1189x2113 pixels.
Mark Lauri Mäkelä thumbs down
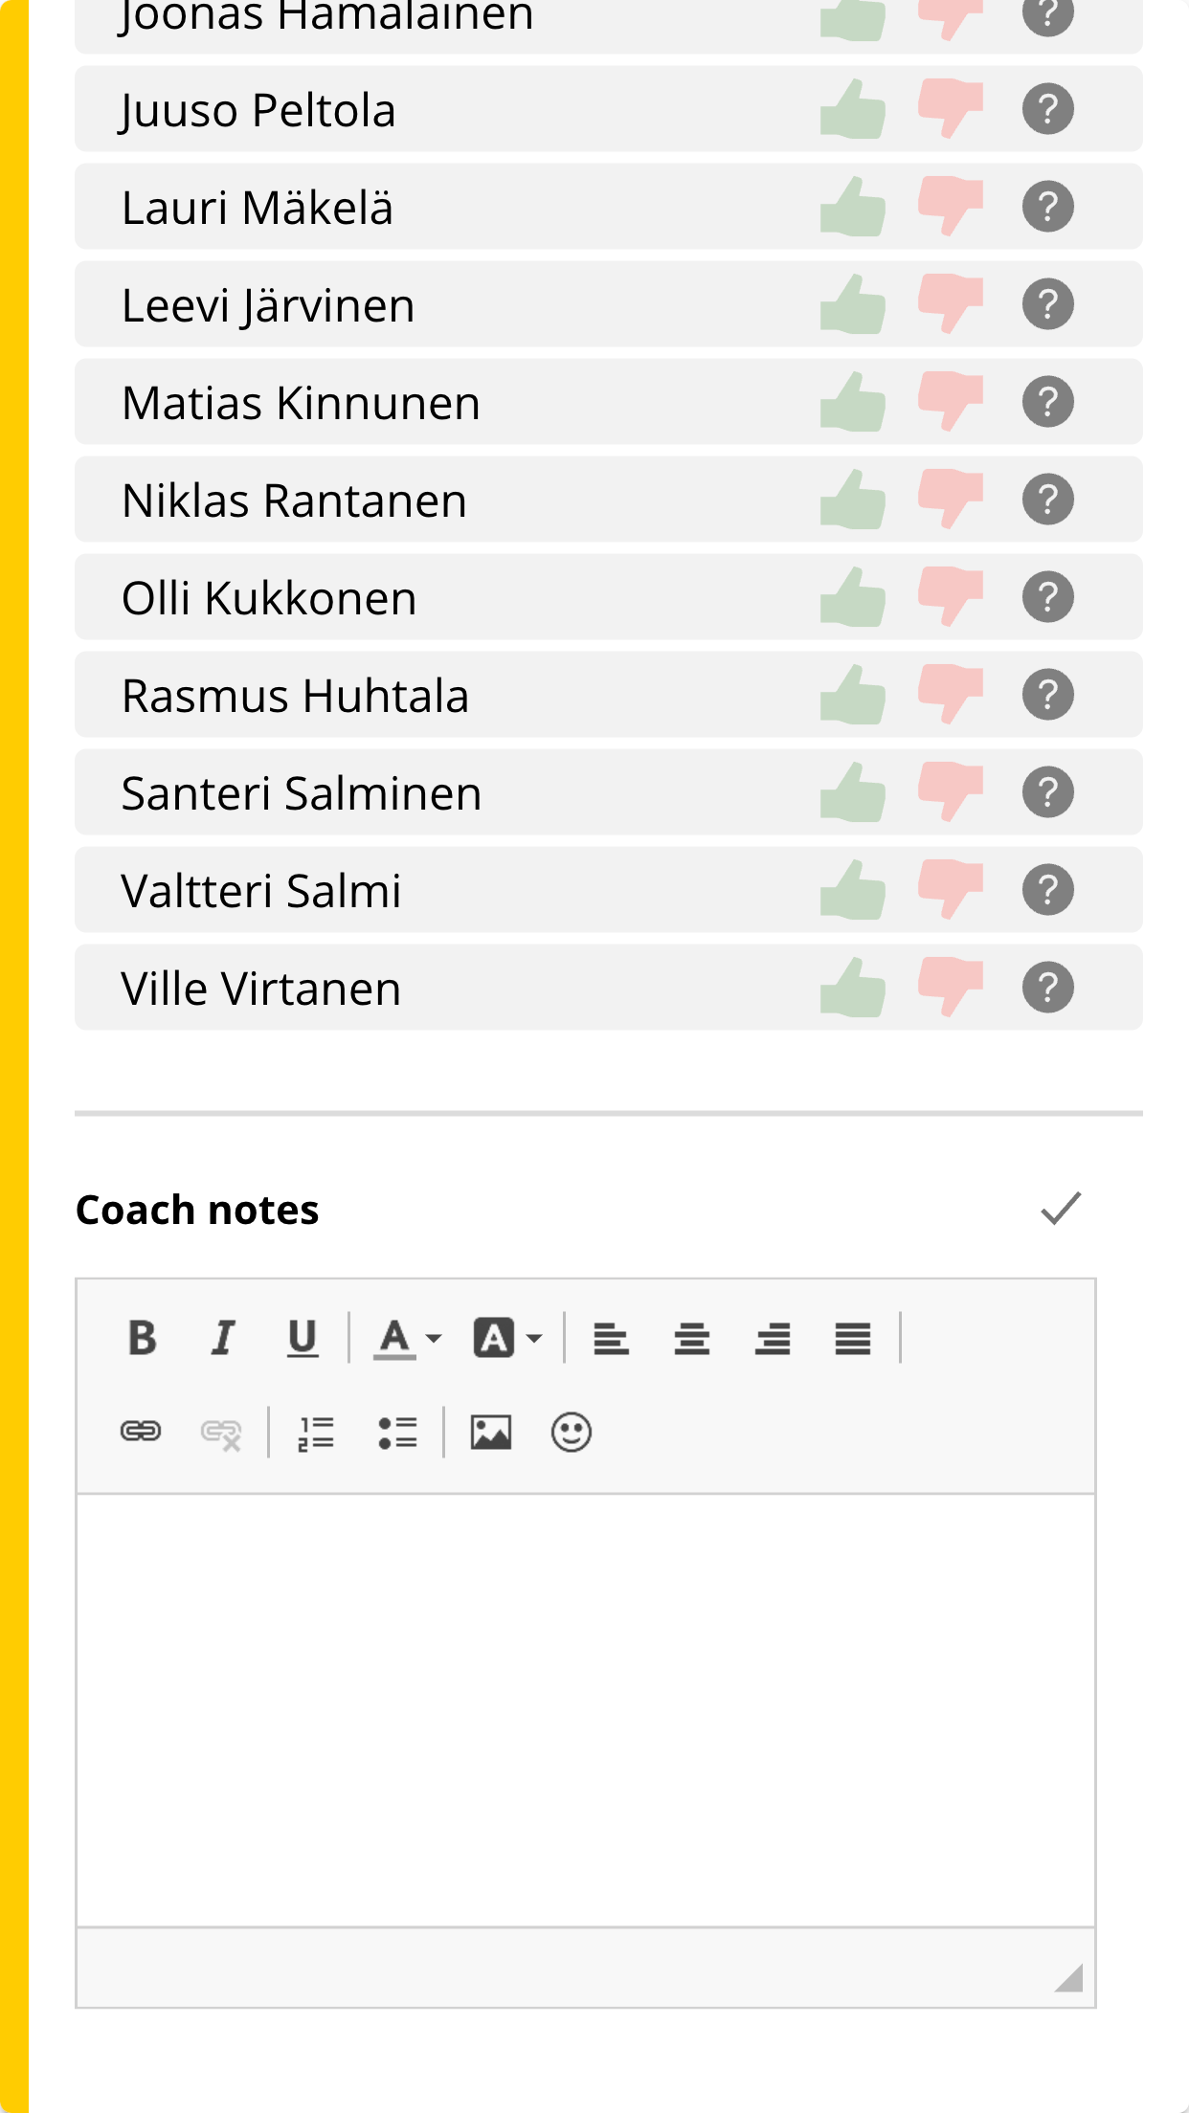(950, 207)
